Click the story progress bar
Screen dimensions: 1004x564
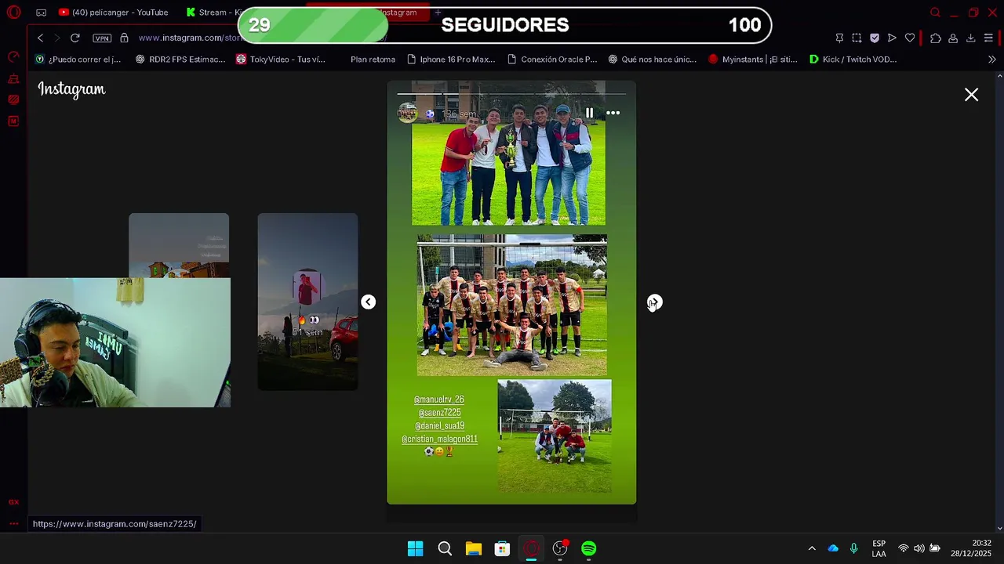click(x=511, y=94)
